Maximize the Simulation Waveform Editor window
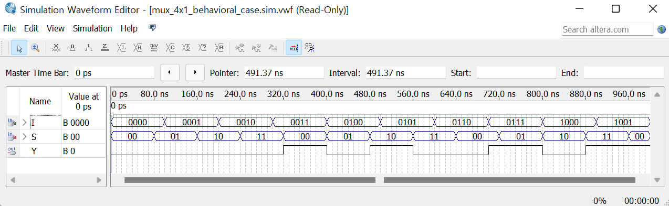The image size is (669, 206). 615,9
